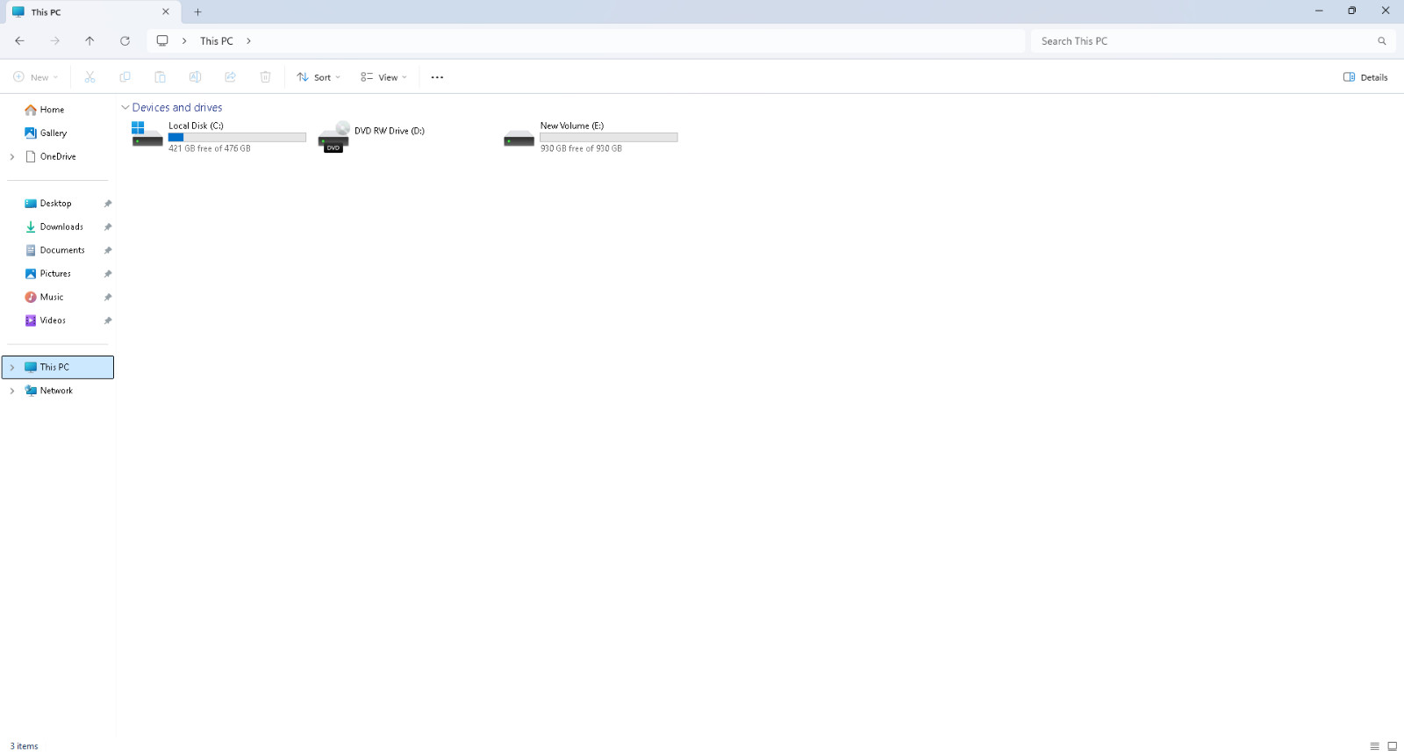
Task: Expand the OneDrive tree node
Action: click(12, 157)
